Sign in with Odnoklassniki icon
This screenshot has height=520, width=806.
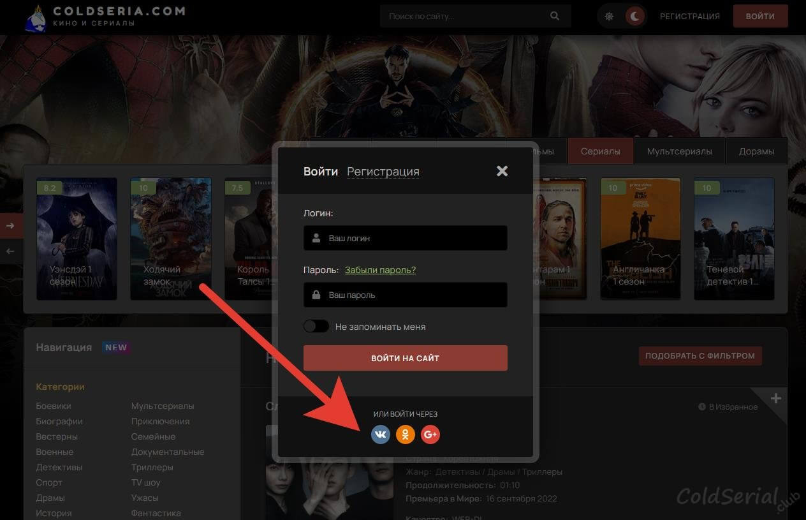[406, 435]
